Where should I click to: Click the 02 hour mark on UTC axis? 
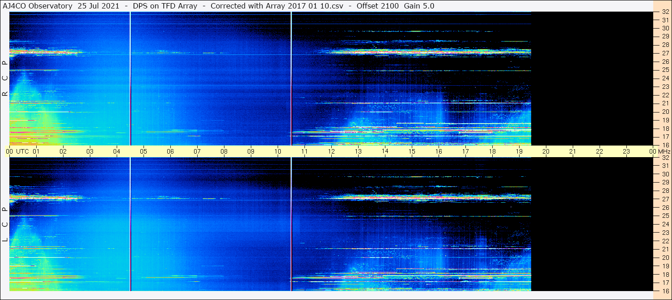63,151
